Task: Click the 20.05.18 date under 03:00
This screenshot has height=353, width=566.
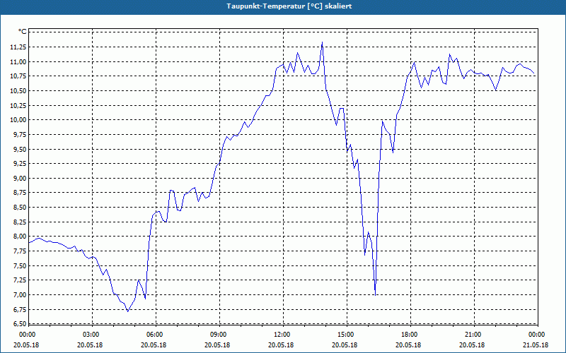Action: pos(91,345)
